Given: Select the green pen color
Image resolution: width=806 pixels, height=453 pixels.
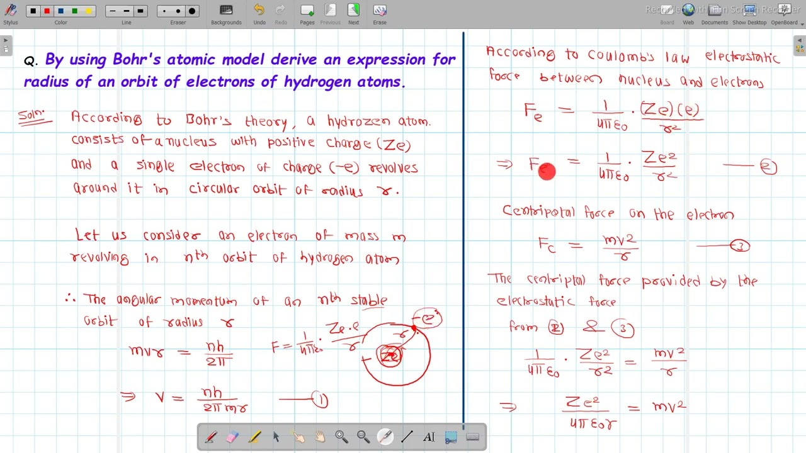Looking at the screenshot, I should click(74, 11).
